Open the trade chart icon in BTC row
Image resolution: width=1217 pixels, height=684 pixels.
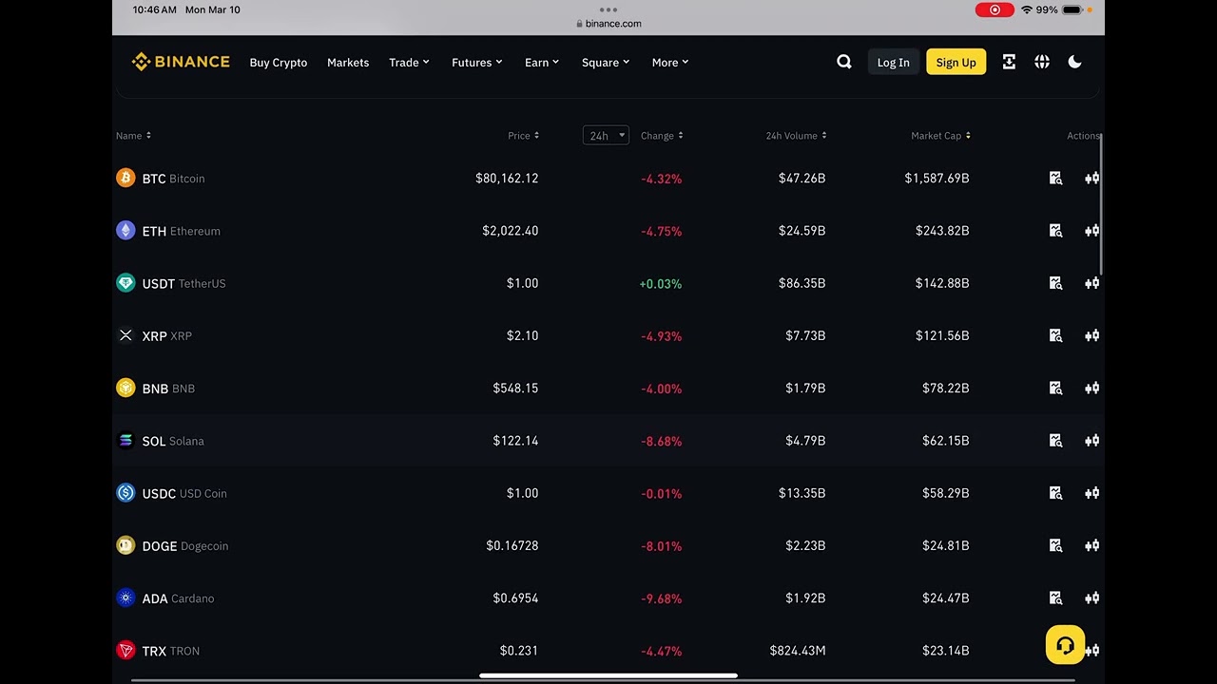1092,179
